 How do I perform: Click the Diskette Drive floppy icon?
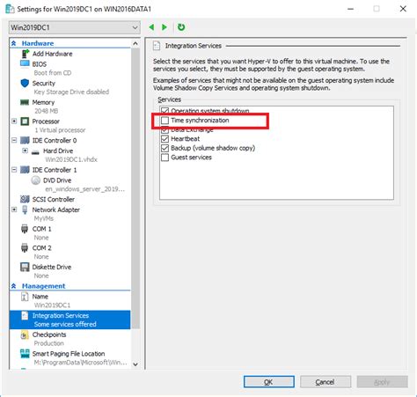(x=25, y=267)
